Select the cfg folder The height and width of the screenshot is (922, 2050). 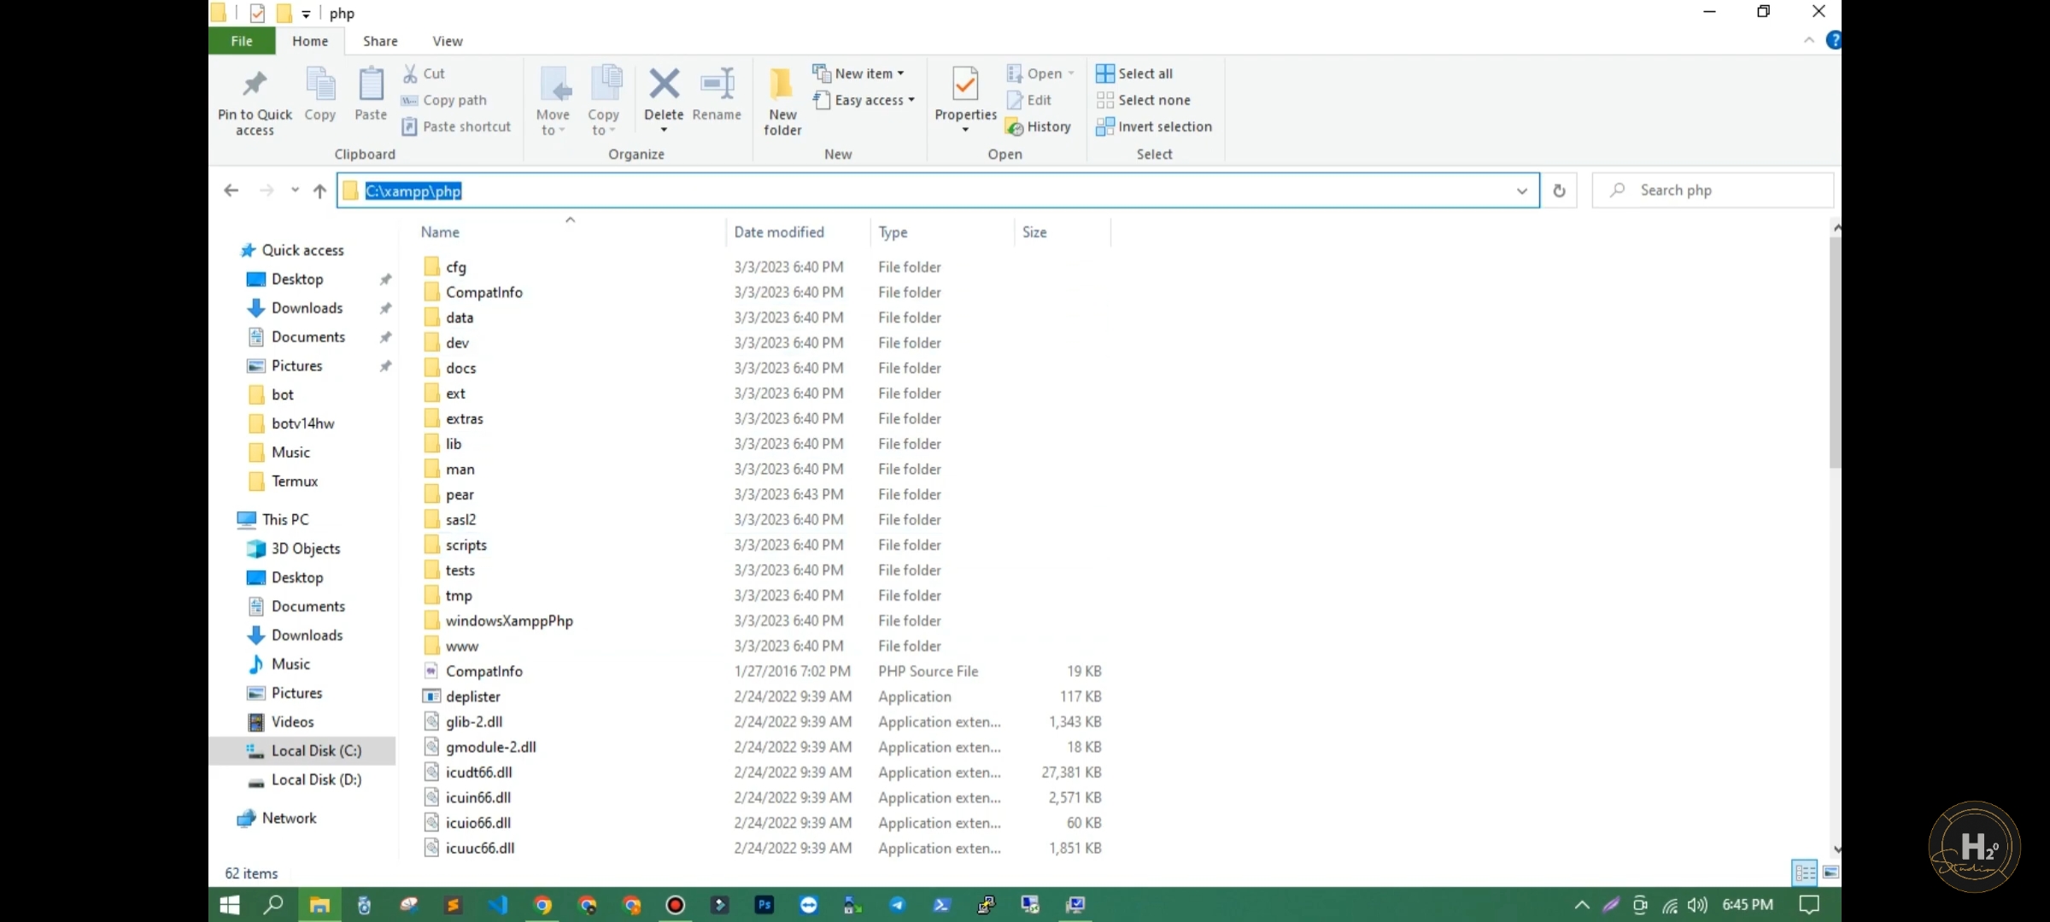[445, 267]
